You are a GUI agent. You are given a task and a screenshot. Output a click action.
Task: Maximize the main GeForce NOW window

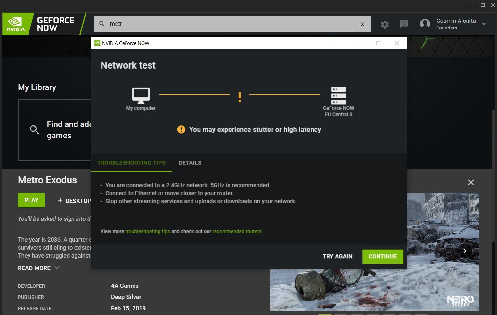(x=483, y=5)
